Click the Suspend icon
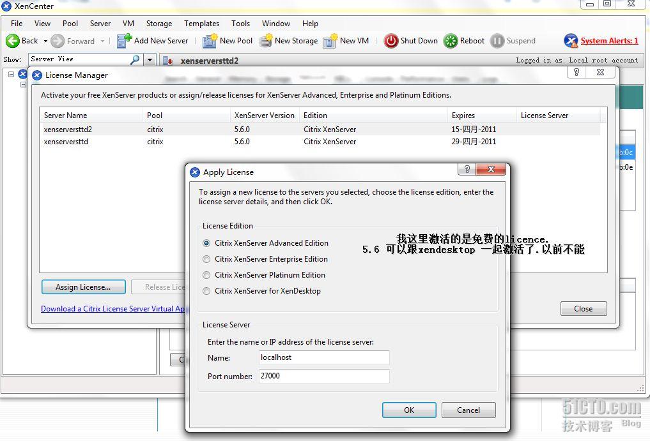 pyautogui.click(x=497, y=41)
